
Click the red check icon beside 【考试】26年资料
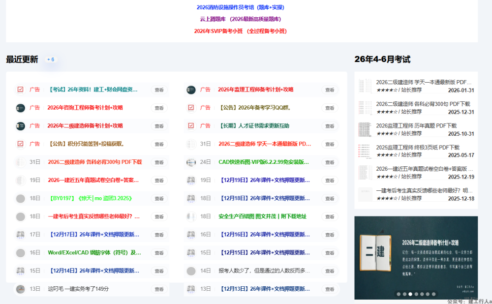coord(20,90)
